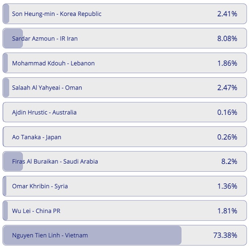This screenshot has width=249, height=249.
Task: Click the 2.41% percentage for Son Heung-min
Action: coord(227,14)
